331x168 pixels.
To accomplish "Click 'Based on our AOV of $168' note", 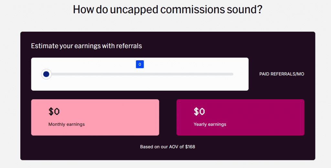I will point(167,147).
